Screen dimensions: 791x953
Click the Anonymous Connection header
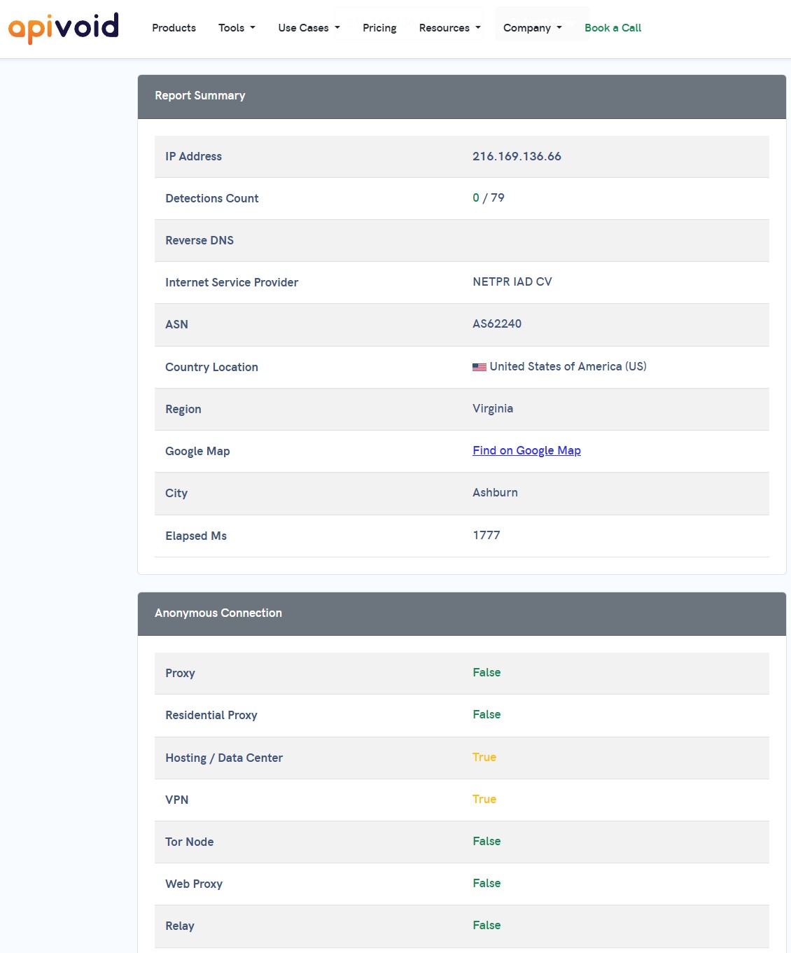click(462, 614)
